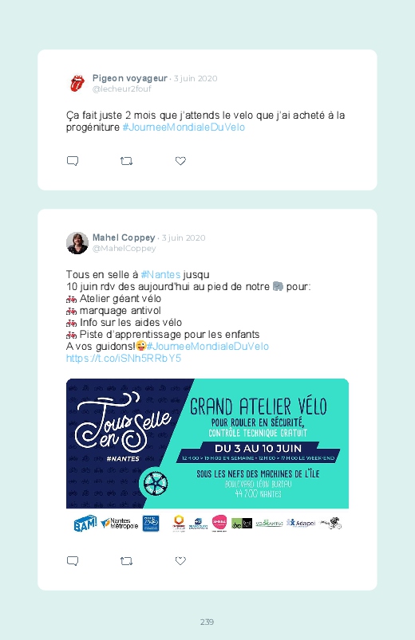Open Mahel Coppey's profile photo
The width and height of the screenshot is (415, 640).
point(77,243)
